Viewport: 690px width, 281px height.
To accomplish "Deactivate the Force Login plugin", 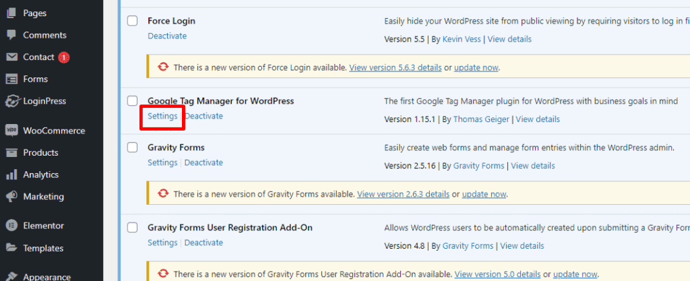I will click(167, 36).
